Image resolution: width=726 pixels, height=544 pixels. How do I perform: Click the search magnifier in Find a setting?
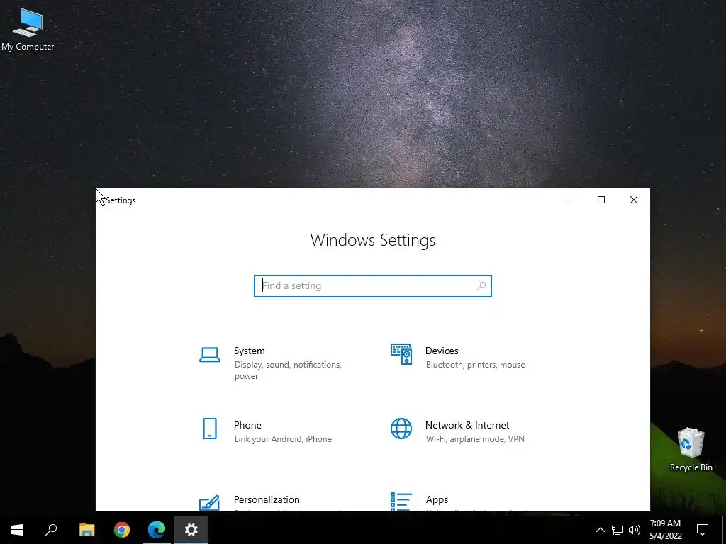point(481,286)
